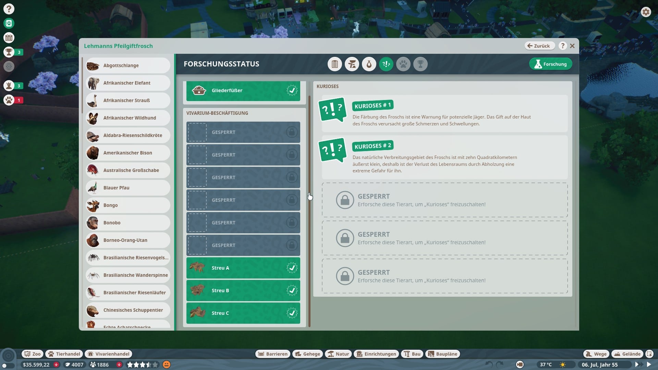The height and width of the screenshot is (370, 658).
Task: Open the Tierhandel menu
Action: tap(64, 354)
